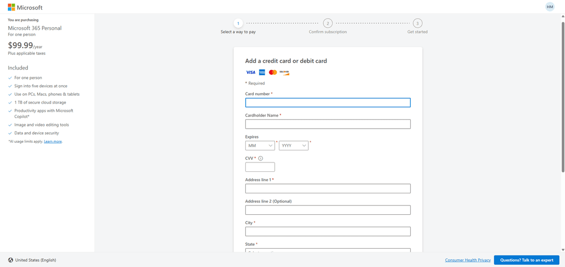Open the HM account avatar menu
Screen dimensions: 565x267
(550, 7)
